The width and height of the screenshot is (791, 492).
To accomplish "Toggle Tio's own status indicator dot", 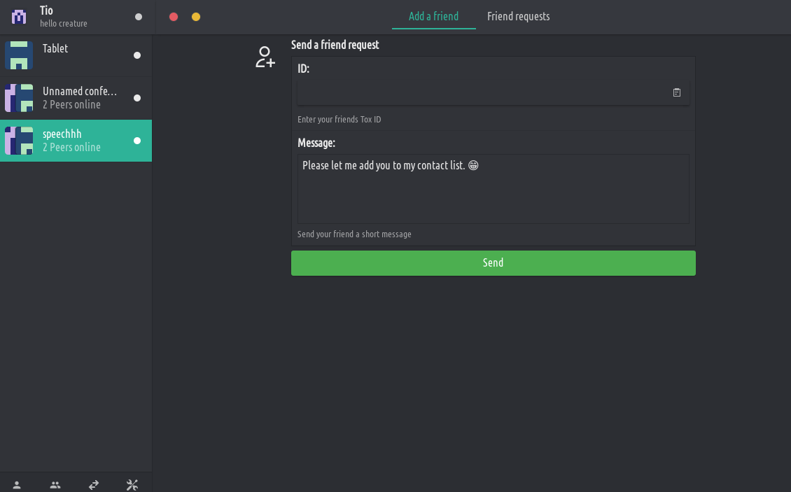I will point(139,17).
